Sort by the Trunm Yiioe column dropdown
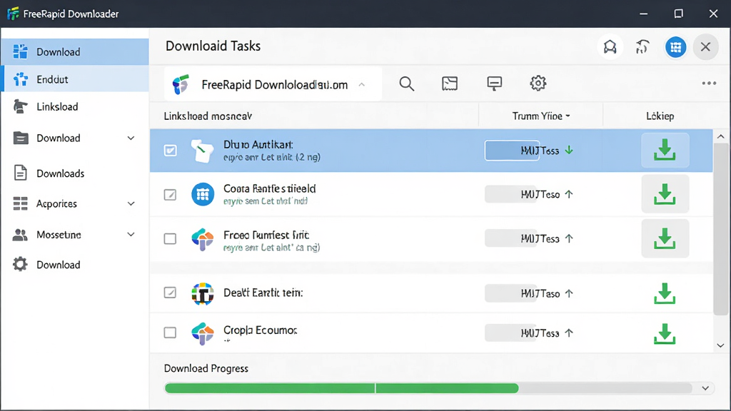731x411 pixels. click(x=541, y=116)
